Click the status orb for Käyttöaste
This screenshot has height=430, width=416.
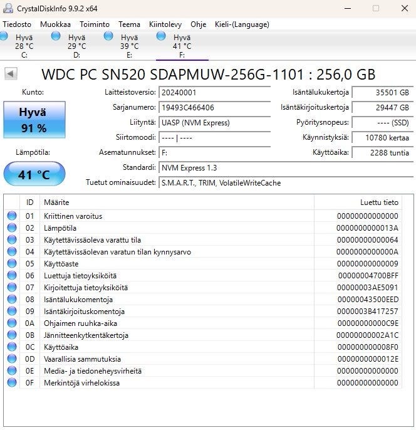[x=12, y=263]
